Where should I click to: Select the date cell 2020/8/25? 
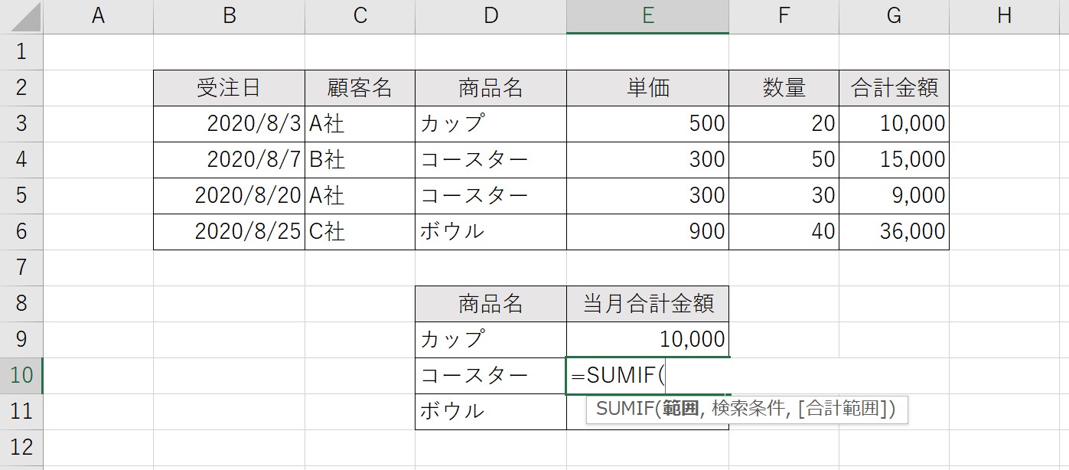click(x=229, y=231)
